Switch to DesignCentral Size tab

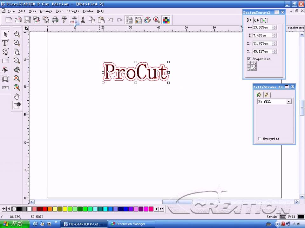(249, 20)
